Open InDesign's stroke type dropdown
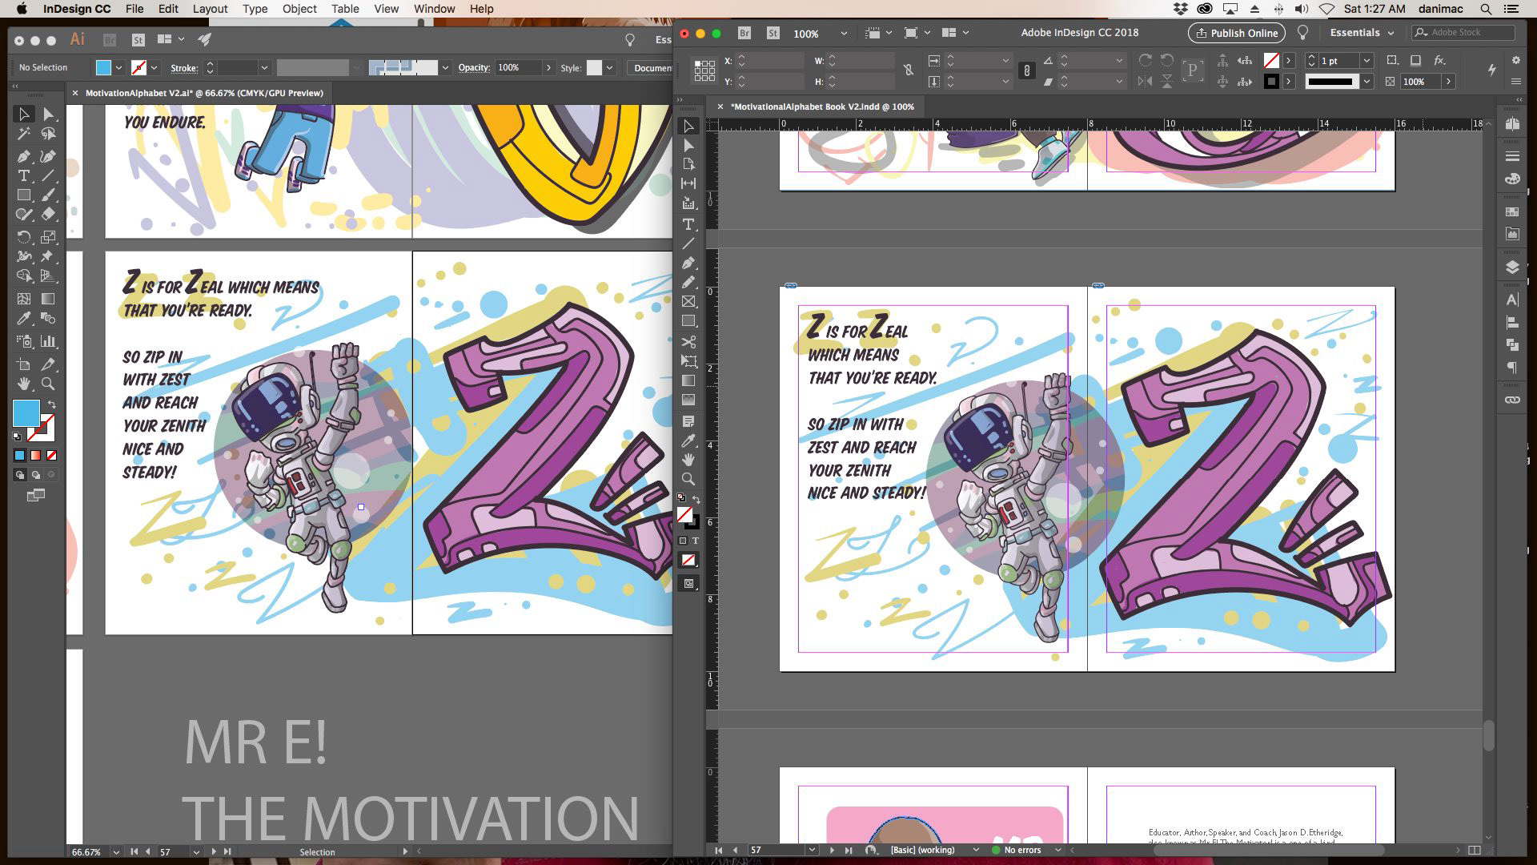 pyautogui.click(x=1366, y=82)
